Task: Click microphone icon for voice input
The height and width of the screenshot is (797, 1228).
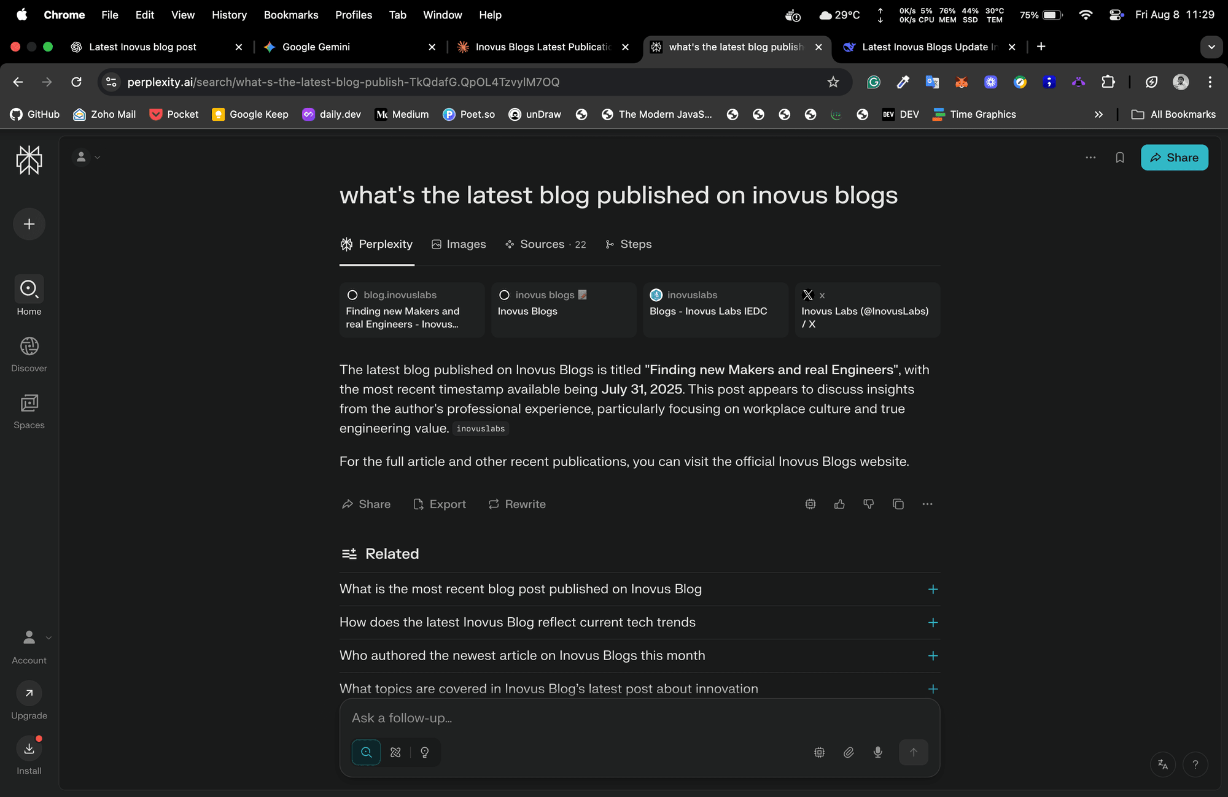Action: tap(878, 752)
